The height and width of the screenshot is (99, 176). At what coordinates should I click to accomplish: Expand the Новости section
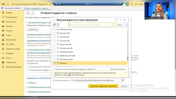click(27, 83)
